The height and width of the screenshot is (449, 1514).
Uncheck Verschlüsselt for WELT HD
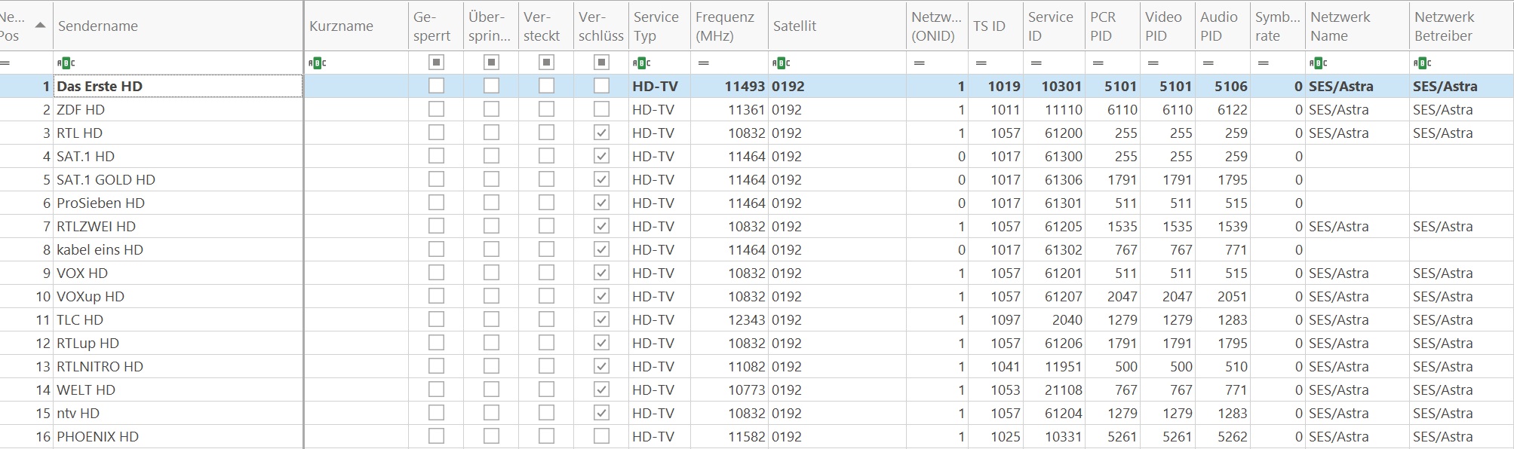(x=601, y=389)
